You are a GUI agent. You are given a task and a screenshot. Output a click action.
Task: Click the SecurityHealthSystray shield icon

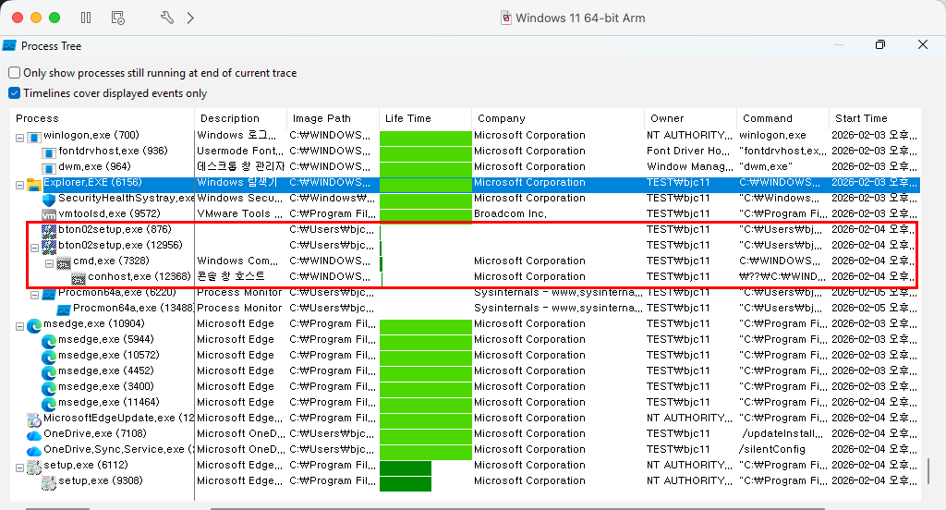click(49, 199)
